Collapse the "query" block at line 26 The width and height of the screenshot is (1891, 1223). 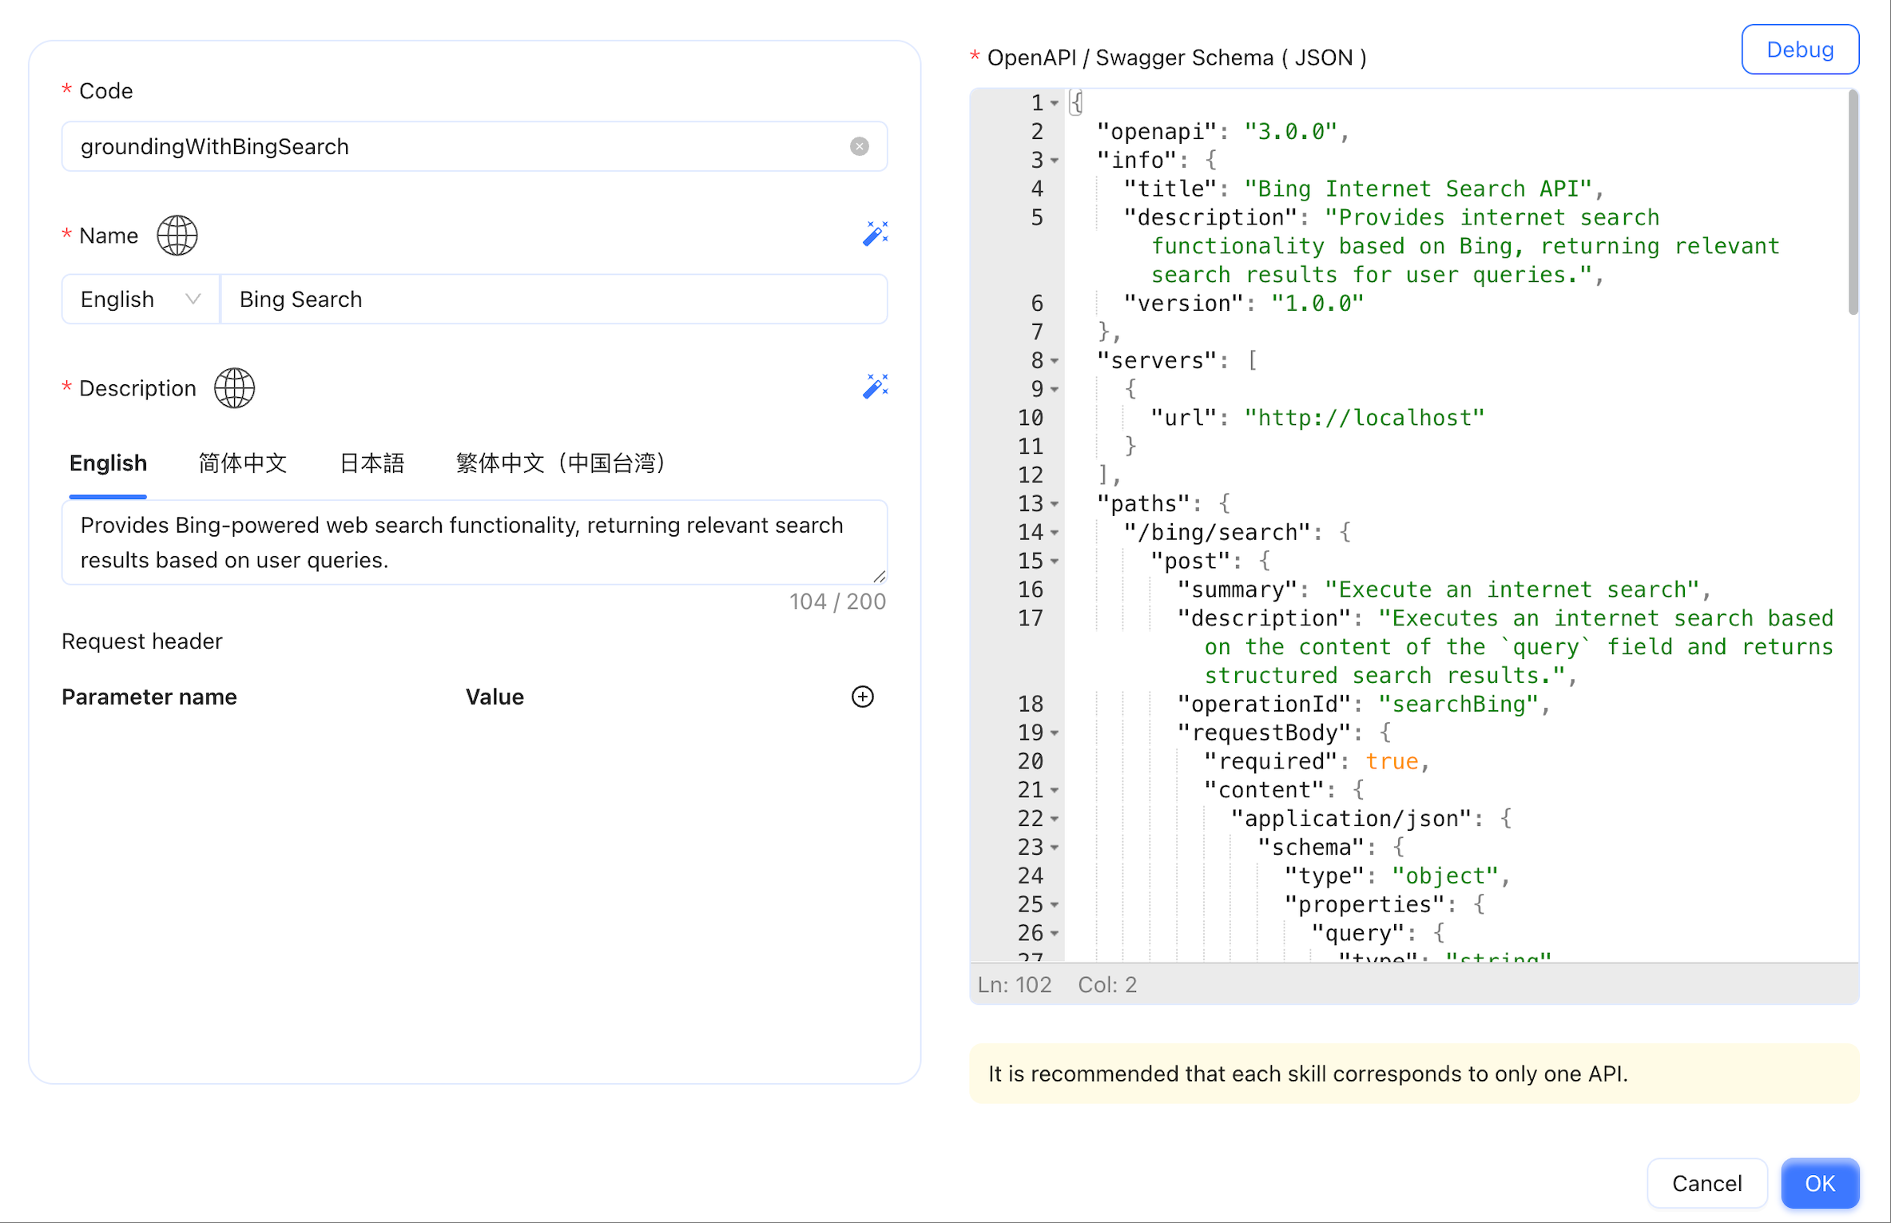click(x=1055, y=934)
